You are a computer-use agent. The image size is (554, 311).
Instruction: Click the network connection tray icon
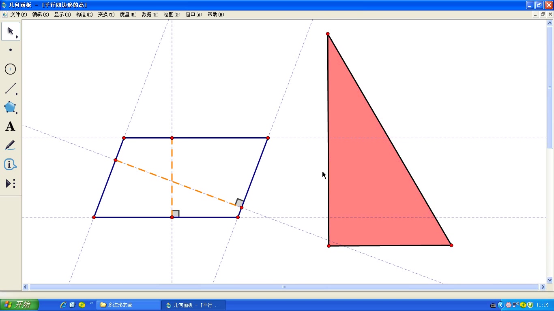click(x=516, y=305)
